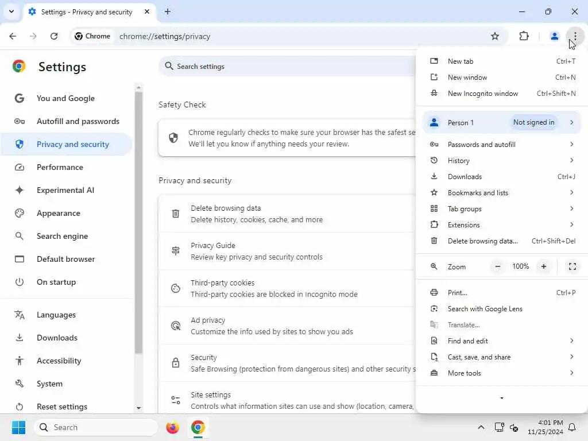Close the Settings tab
This screenshot has width=588, height=441.
tap(147, 11)
